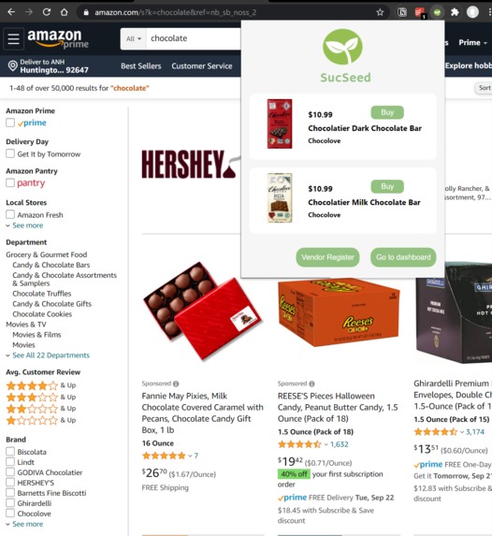The height and width of the screenshot is (536, 492).
Task: Open Best Sellers in navigation bar
Action: (x=141, y=66)
